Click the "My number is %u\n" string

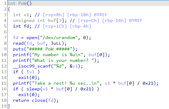pos(57,55)
